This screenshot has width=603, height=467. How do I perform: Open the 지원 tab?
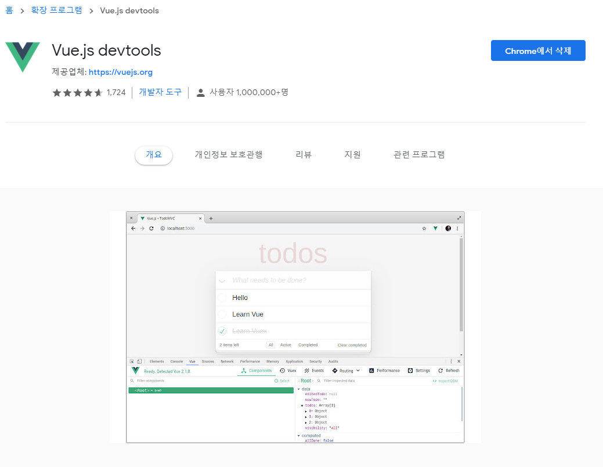tap(353, 154)
